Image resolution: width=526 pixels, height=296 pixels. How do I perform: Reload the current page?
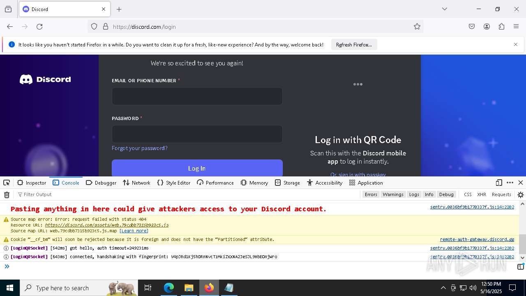tap(39, 27)
